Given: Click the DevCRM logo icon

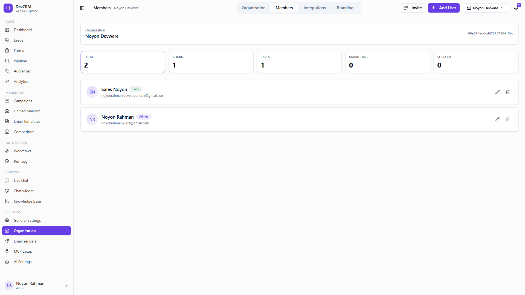Looking at the screenshot, I should (8, 8).
